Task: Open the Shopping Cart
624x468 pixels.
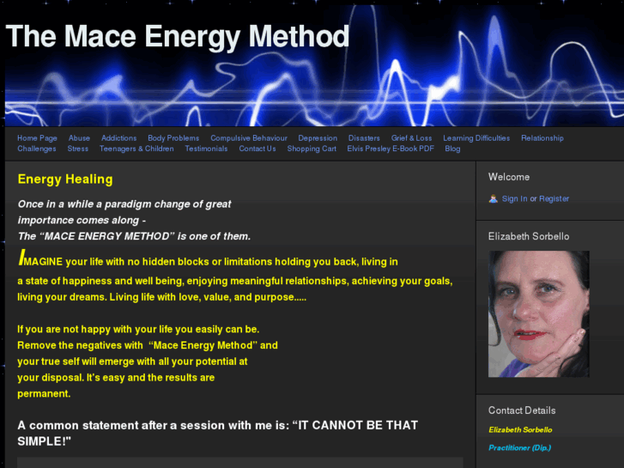Action: pos(312,149)
